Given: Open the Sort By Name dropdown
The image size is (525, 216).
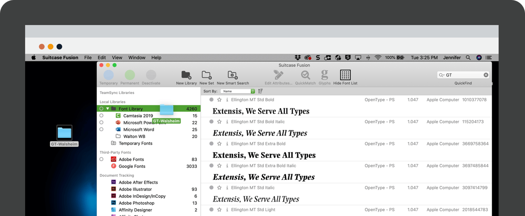Looking at the screenshot, I should (x=238, y=91).
